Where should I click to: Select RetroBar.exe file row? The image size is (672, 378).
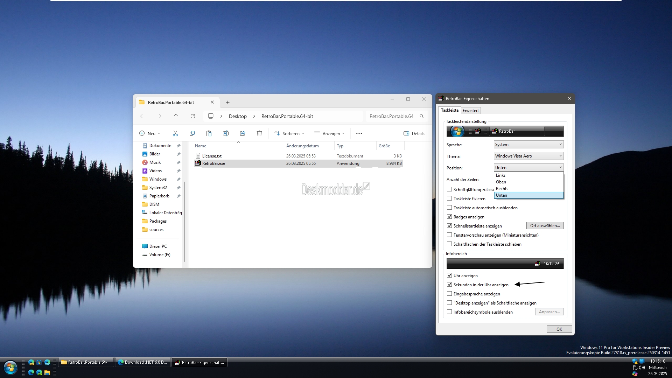click(x=298, y=163)
